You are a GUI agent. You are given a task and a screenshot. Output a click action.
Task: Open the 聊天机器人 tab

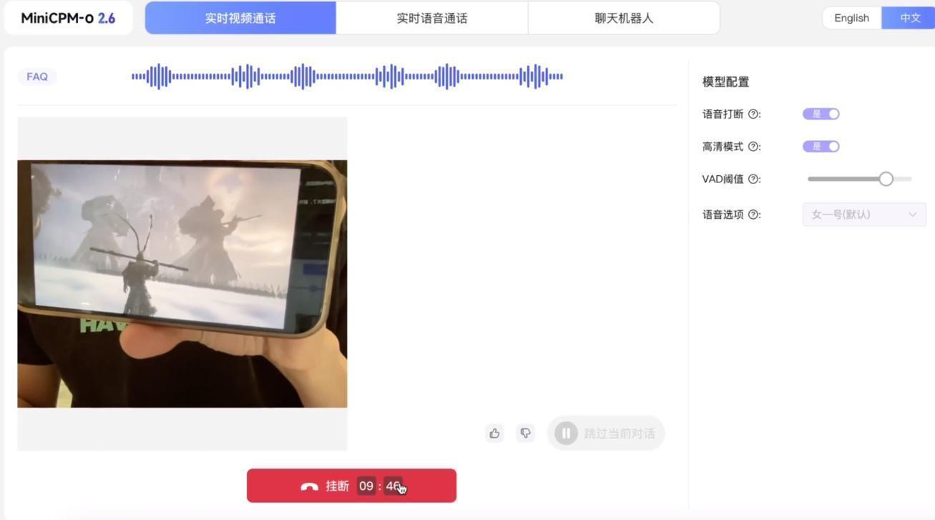[624, 18]
